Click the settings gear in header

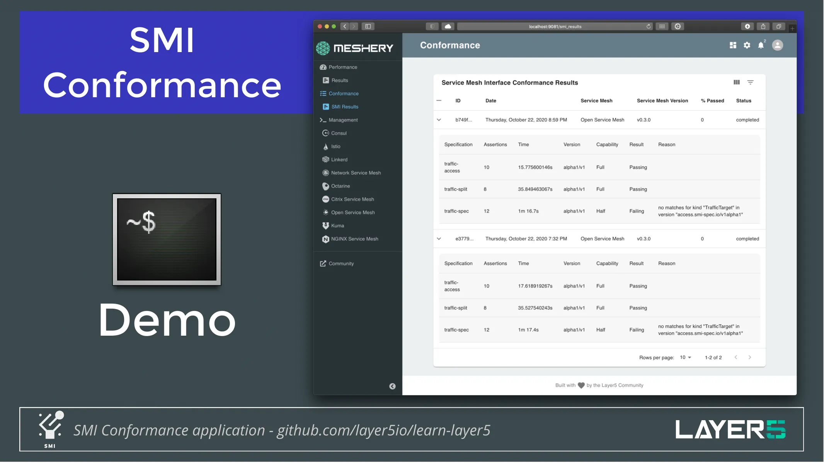(x=747, y=46)
